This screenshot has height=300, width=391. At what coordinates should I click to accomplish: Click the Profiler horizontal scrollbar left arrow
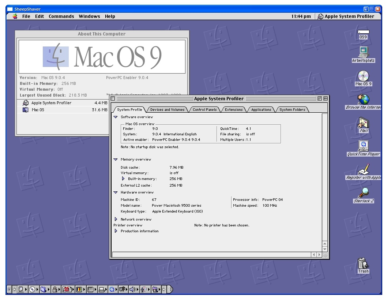[x=314, y=255]
